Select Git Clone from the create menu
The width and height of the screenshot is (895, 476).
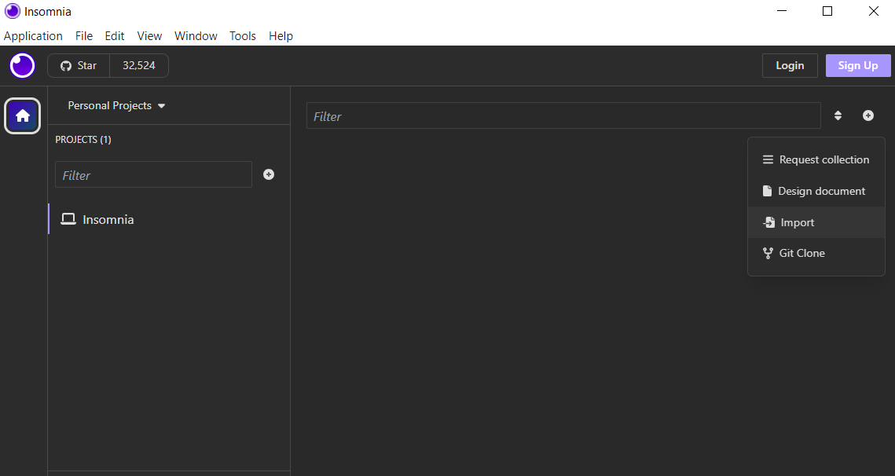(x=816, y=254)
